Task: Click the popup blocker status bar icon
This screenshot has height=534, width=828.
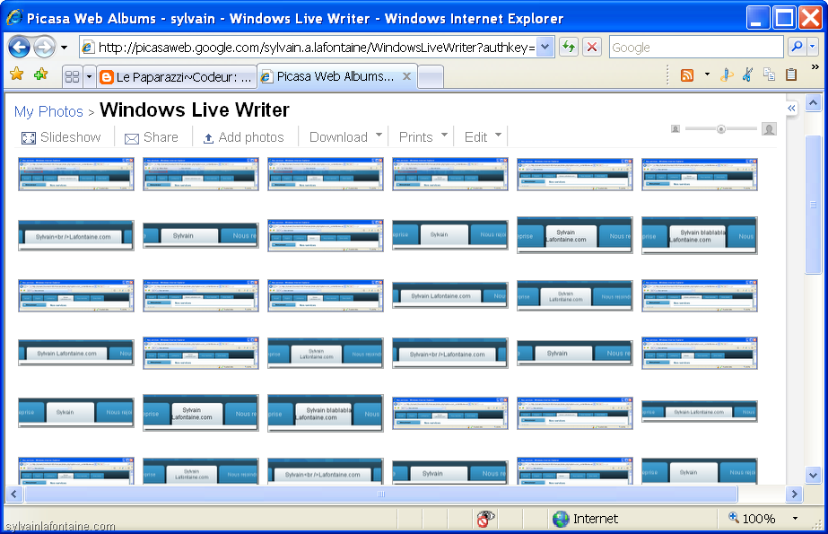Action: click(x=486, y=519)
